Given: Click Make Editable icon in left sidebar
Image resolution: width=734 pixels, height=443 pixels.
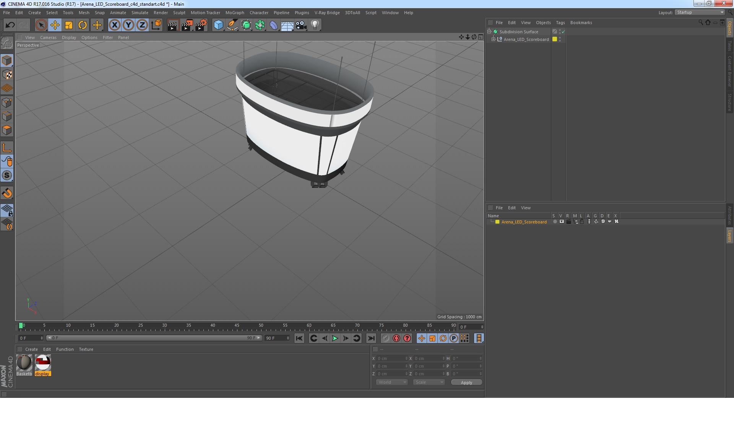Looking at the screenshot, I should [7, 43].
